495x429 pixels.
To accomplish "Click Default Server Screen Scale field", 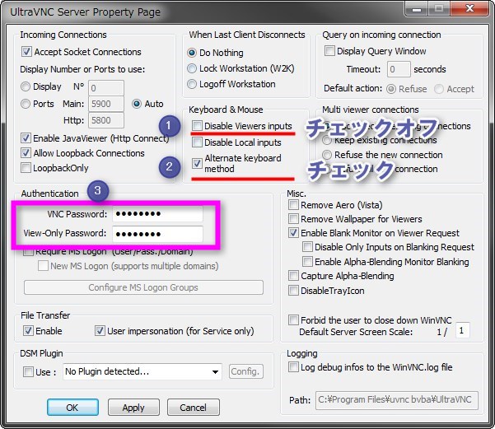I will (x=463, y=330).
